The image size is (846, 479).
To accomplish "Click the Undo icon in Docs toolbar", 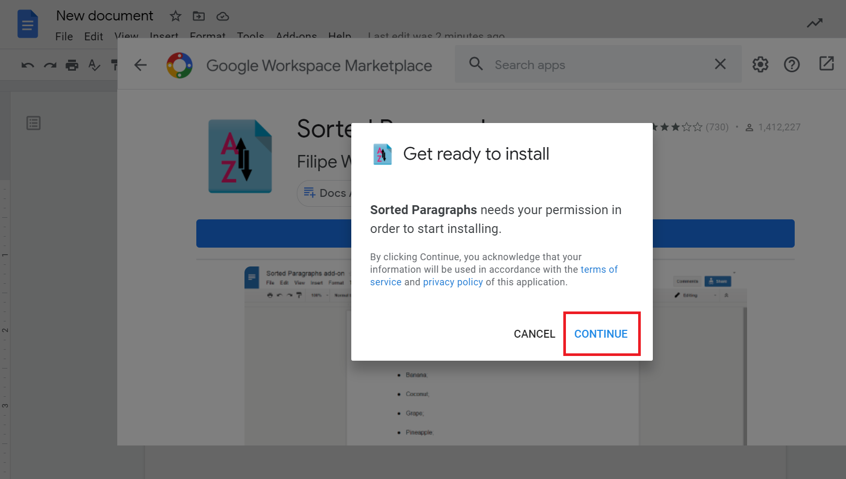I will pyautogui.click(x=28, y=65).
